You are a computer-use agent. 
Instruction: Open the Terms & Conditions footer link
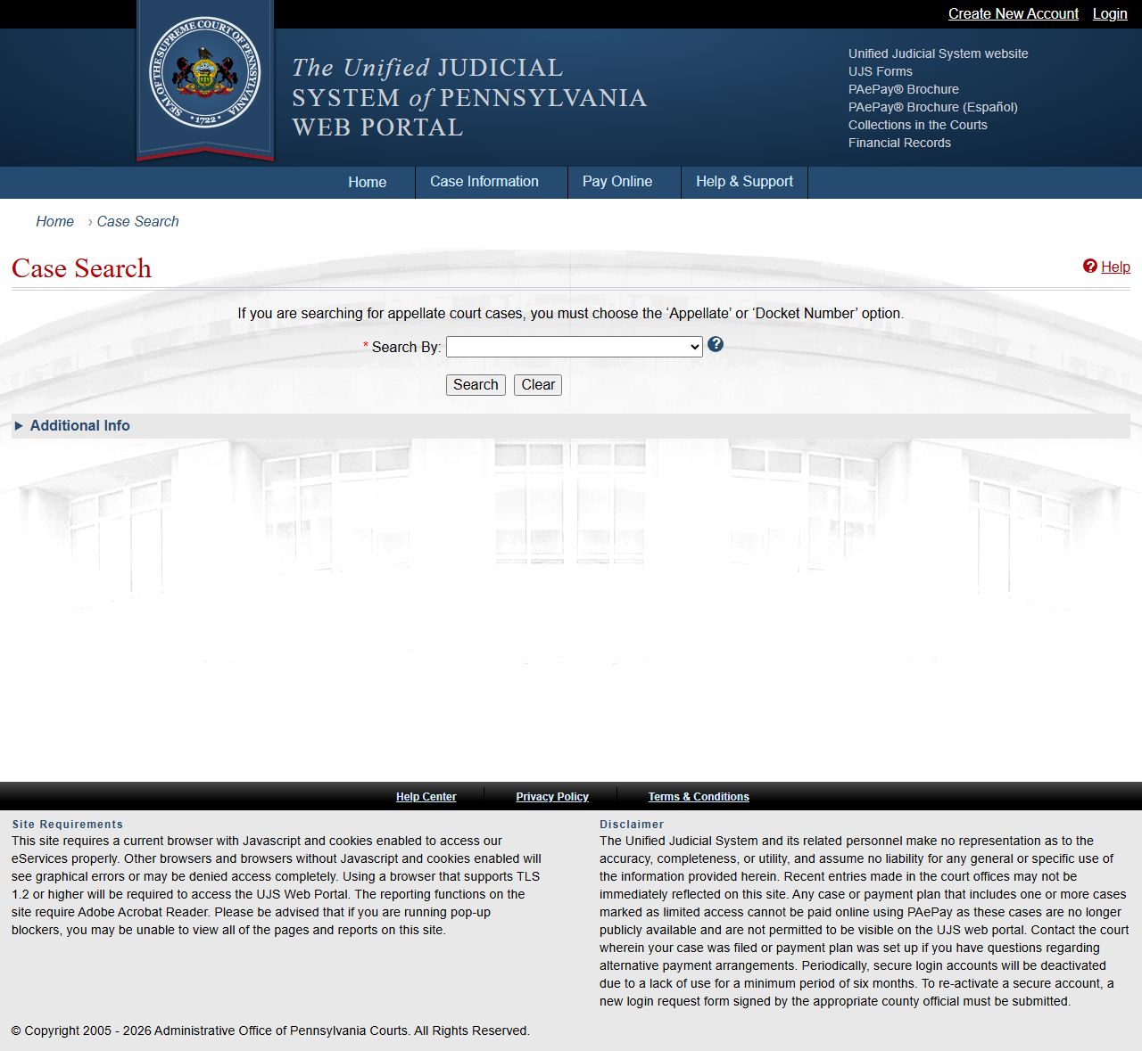tap(699, 797)
